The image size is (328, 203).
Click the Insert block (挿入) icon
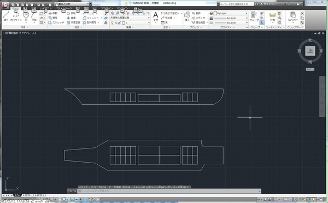[x=187, y=16]
